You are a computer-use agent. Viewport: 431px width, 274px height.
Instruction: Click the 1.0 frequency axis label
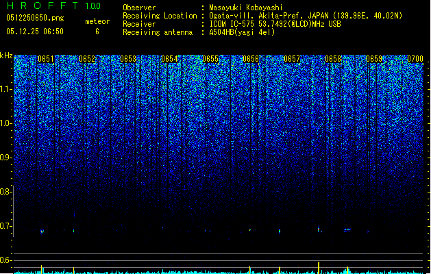pyautogui.click(x=6, y=124)
